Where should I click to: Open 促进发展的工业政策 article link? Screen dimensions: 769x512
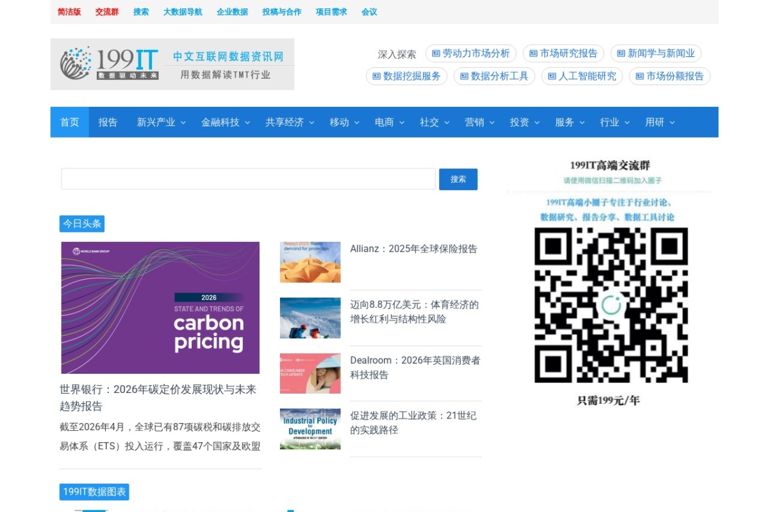(x=413, y=423)
